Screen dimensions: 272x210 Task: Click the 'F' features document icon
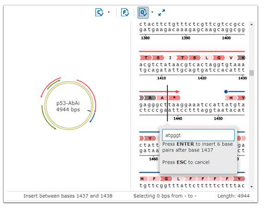pos(125,12)
